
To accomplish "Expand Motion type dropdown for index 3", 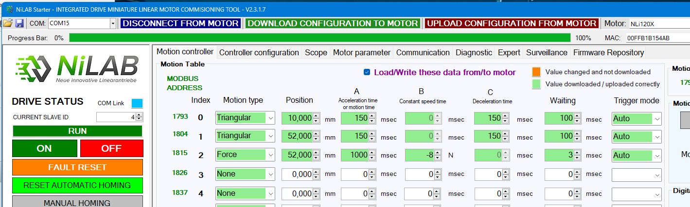I will 270,174.
